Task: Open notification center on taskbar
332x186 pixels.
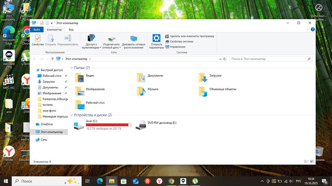Action: tap(324, 181)
